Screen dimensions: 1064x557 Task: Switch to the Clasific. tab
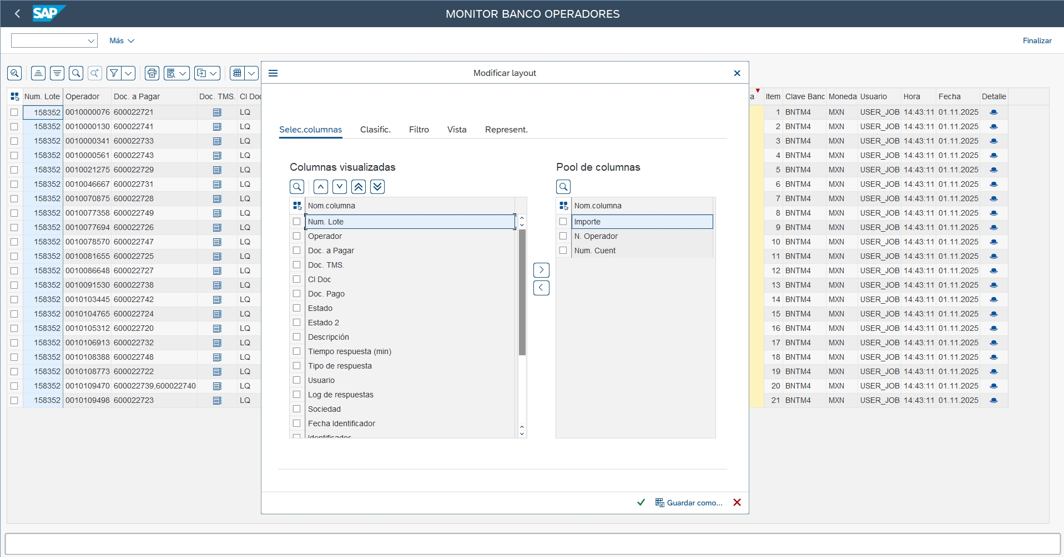375,130
